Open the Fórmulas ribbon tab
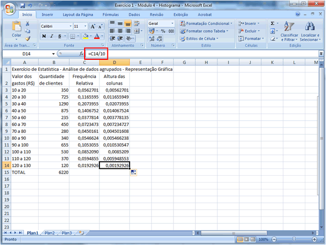The height and width of the screenshot is (245, 326). (x=110, y=15)
